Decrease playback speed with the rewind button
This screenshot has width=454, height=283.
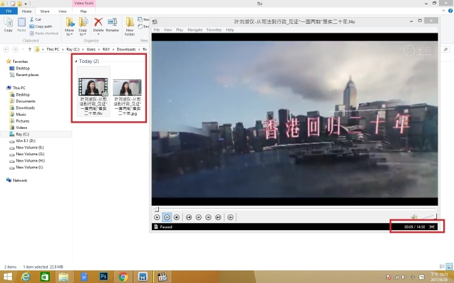[x=199, y=217]
